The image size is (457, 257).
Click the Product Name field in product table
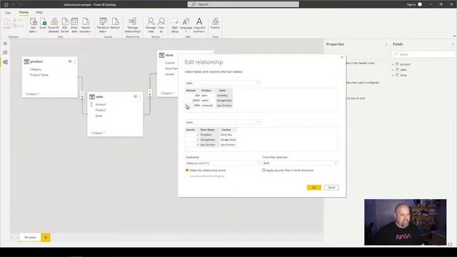click(39, 75)
